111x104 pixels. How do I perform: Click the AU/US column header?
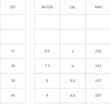tap(47, 7)
